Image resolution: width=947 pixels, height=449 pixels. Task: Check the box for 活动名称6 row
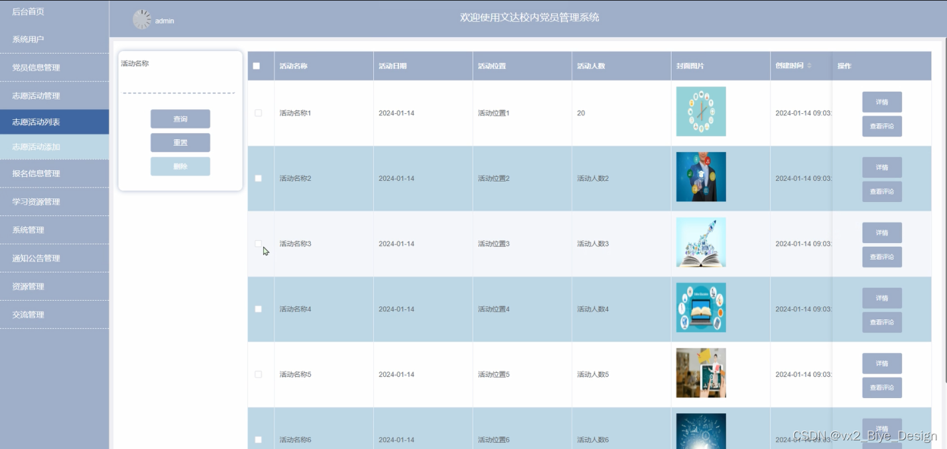click(259, 440)
